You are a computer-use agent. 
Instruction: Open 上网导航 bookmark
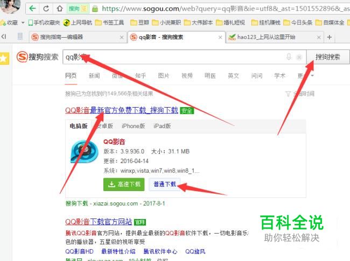[x=78, y=23]
